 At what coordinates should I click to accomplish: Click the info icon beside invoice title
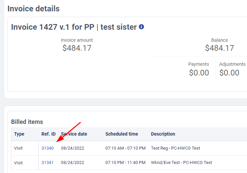click(141, 27)
